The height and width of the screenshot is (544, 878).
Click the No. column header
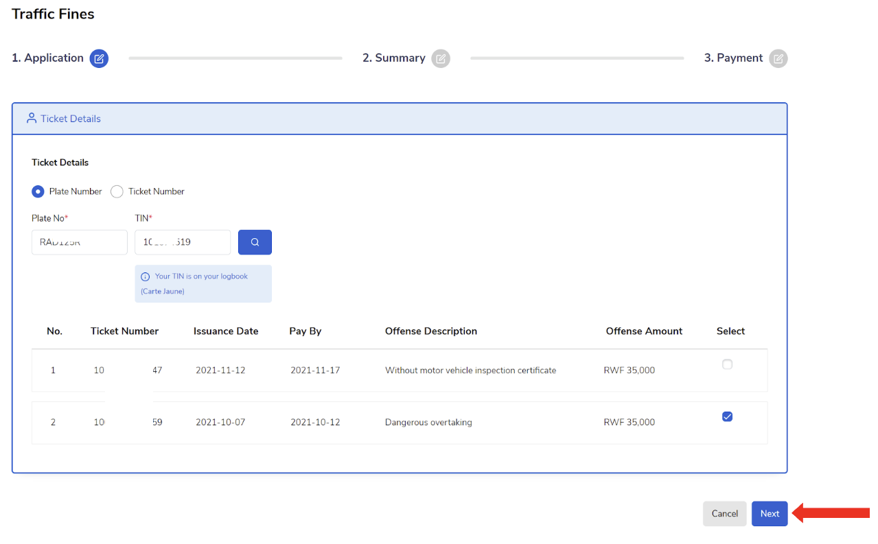pos(54,331)
